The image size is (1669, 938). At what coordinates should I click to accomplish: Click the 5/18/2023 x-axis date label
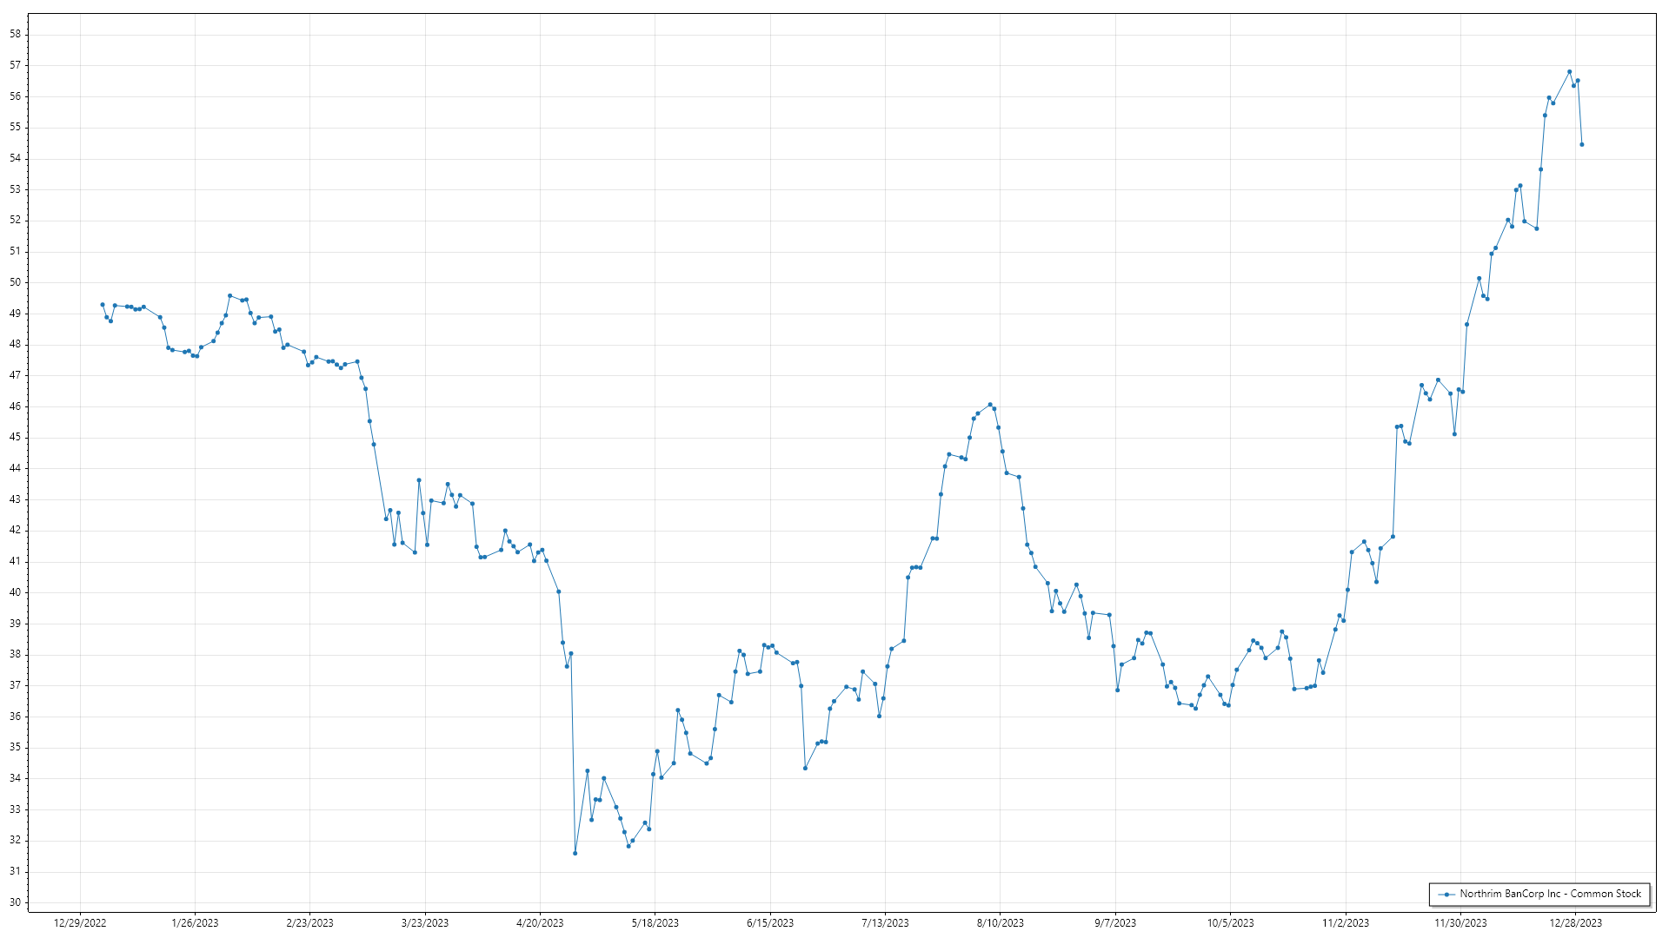pos(655,923)
